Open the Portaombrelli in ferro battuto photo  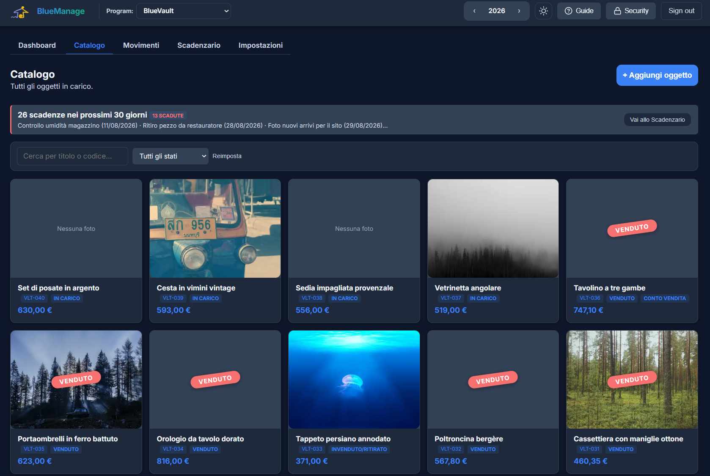(76, 380)
